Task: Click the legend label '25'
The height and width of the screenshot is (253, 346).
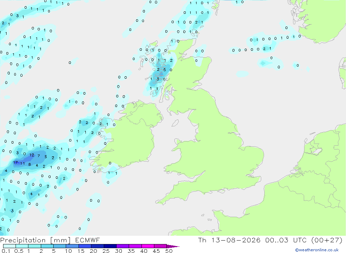Action: coord(106,251)
